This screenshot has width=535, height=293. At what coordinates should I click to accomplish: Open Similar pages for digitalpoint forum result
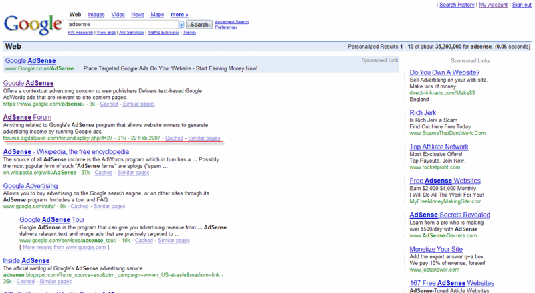pyautogui.click(x=204, y=138)
